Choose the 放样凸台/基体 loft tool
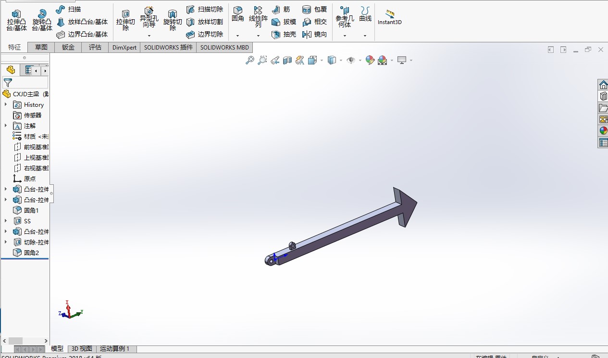The height and width of the screenshot is (358, 608). (82, 22)
